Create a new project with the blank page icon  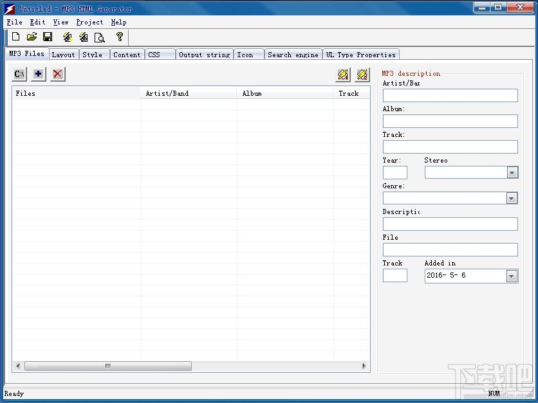point(16,37)
